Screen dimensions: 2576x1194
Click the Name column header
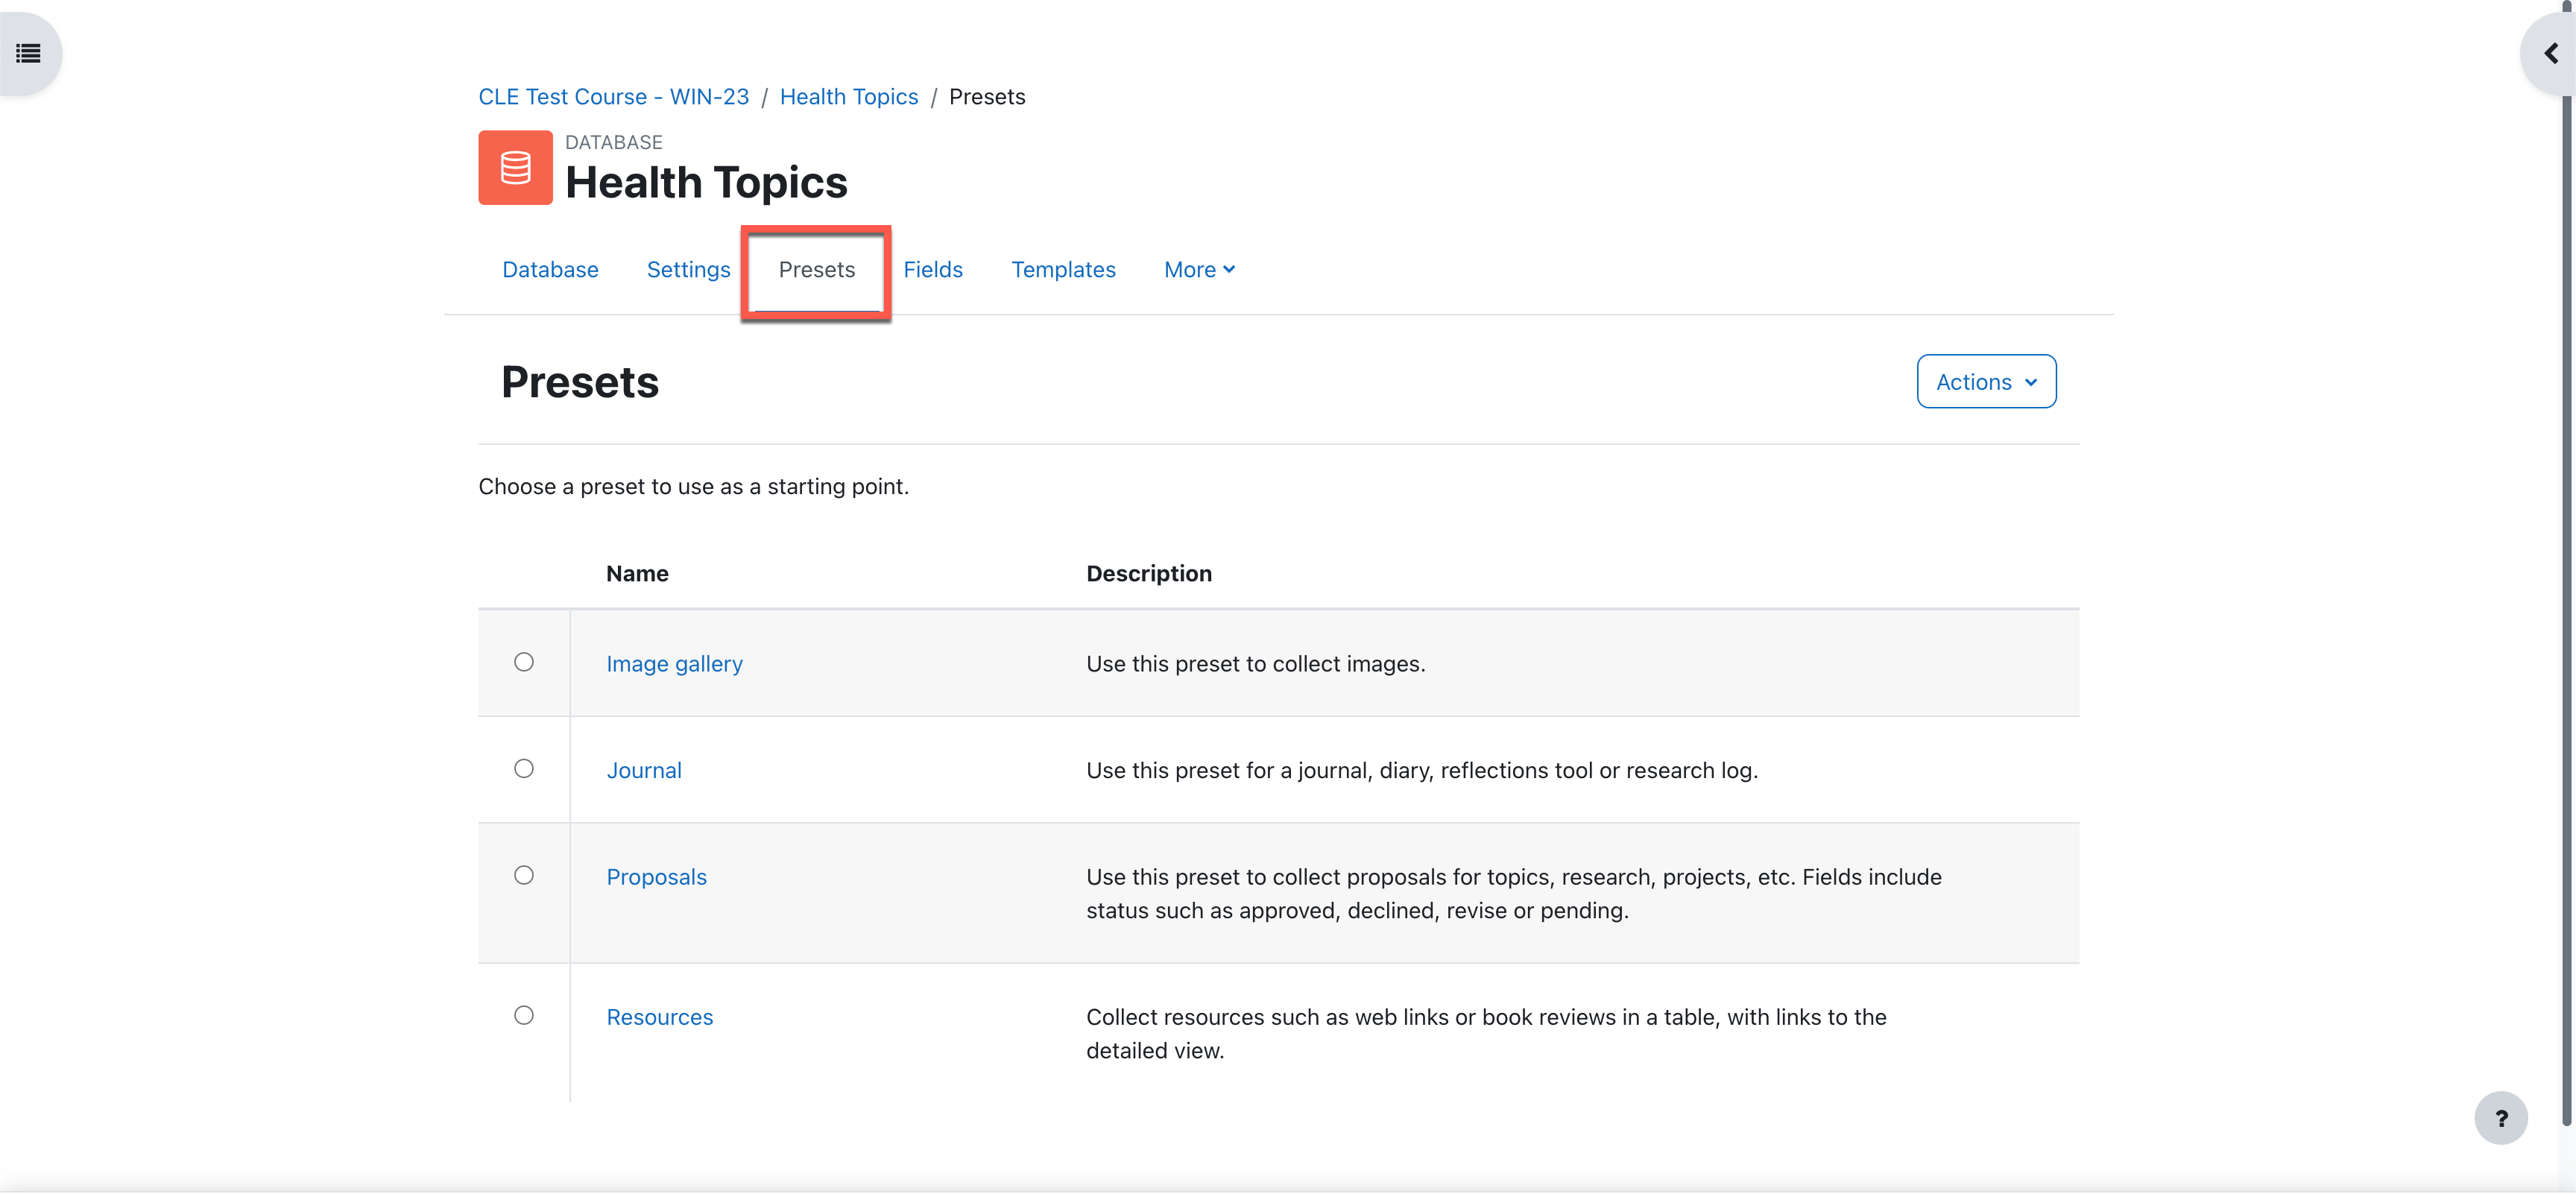[x=637, y=574]
